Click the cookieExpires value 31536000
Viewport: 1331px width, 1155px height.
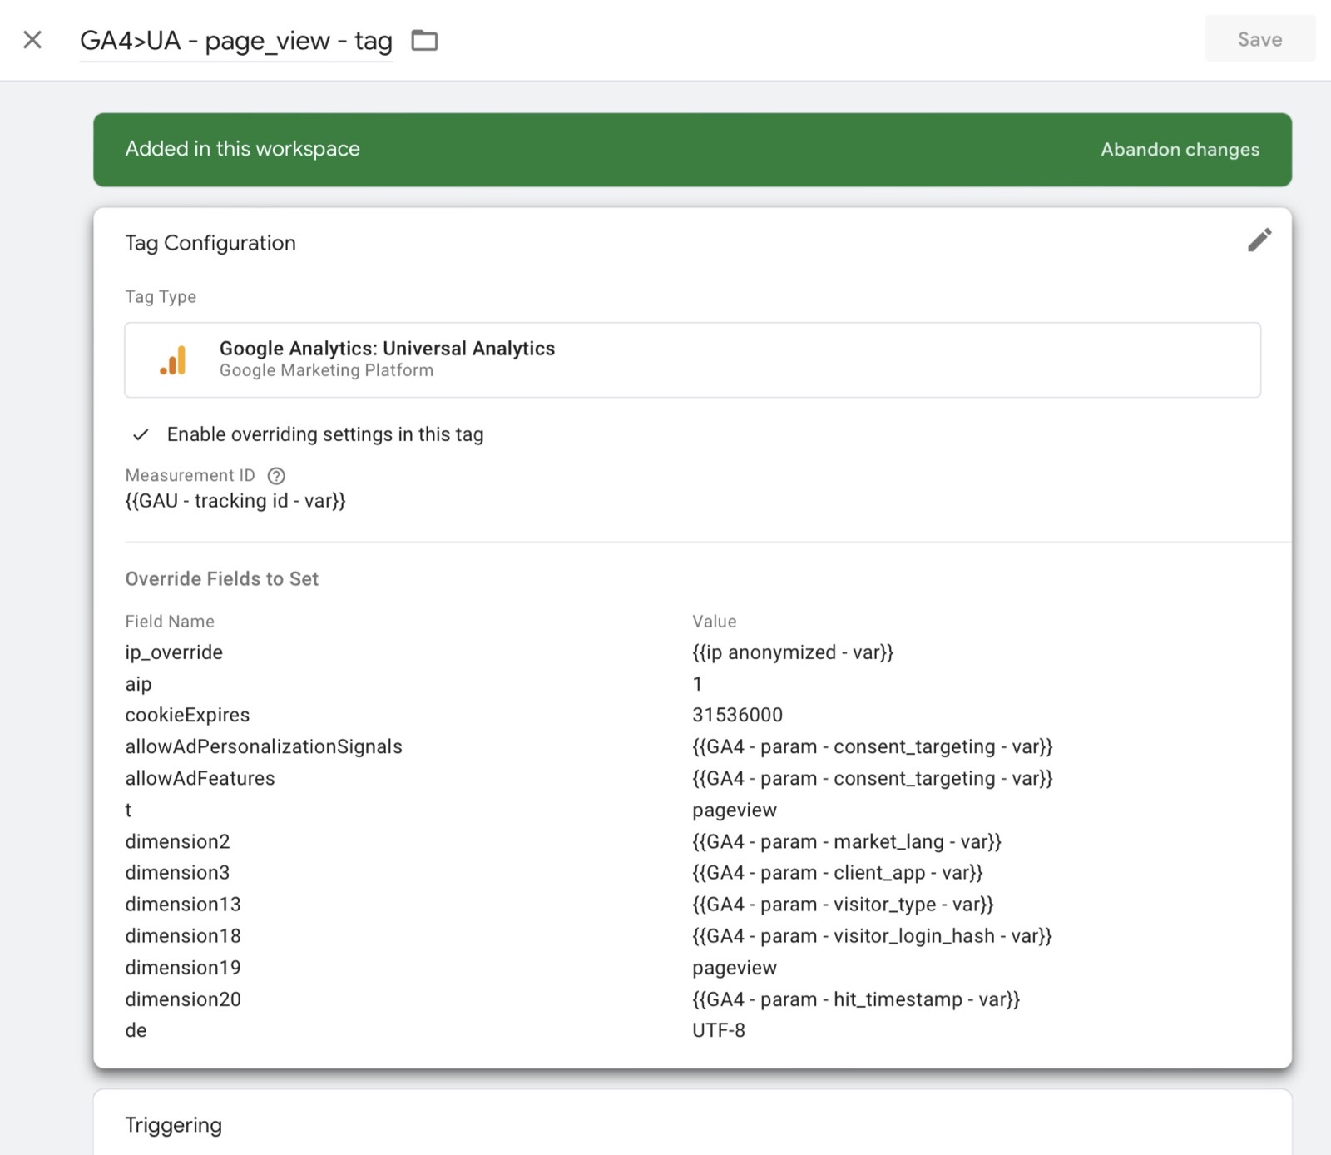[737, 715]
